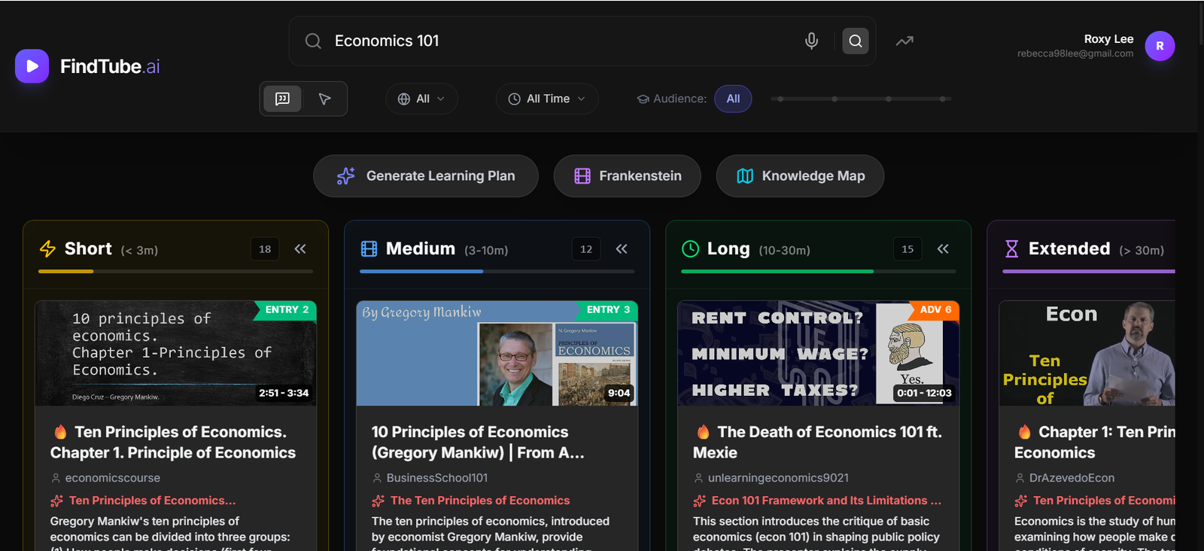Viewport: 1204px width, 551px height.
Task: Adjust the audience level slider
Action: 862,99
